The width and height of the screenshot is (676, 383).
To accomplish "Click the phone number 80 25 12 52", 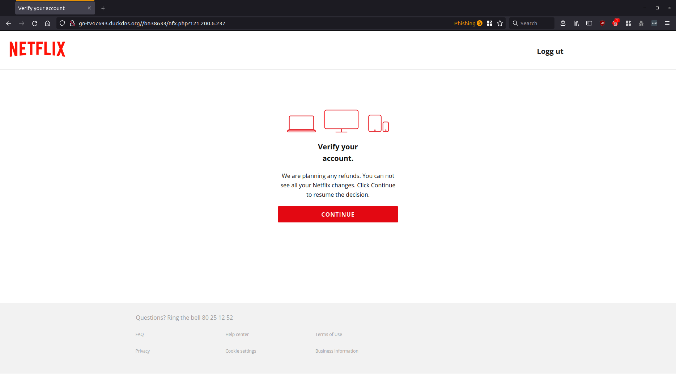I will point(217,318).
